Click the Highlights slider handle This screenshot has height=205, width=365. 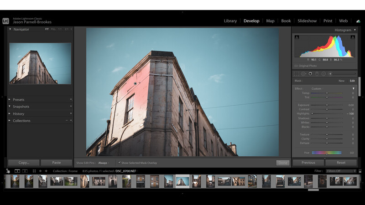[313, 113]
